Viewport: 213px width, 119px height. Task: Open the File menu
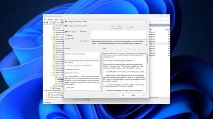click(x=45, y=20)
